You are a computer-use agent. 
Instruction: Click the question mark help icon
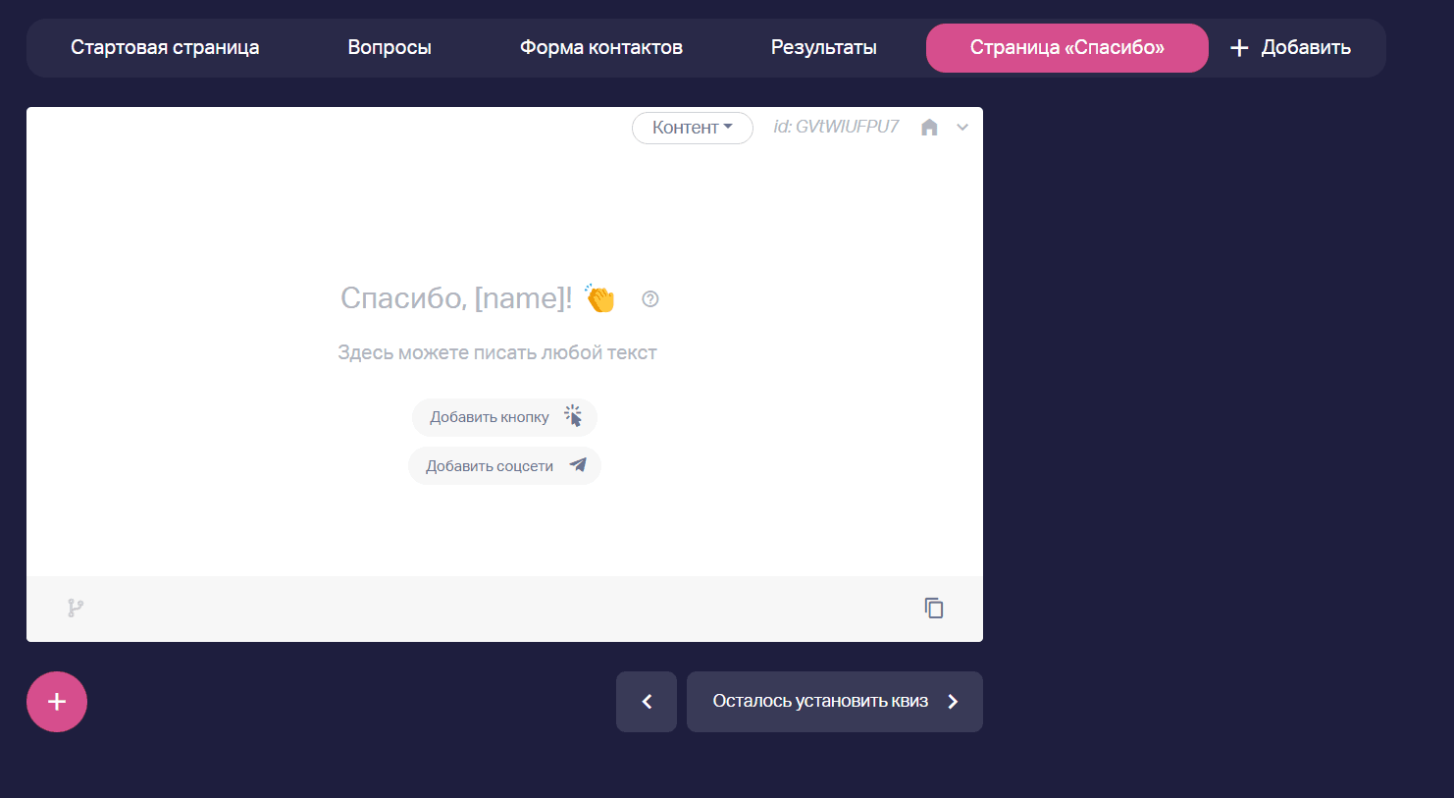click(649, 299)
